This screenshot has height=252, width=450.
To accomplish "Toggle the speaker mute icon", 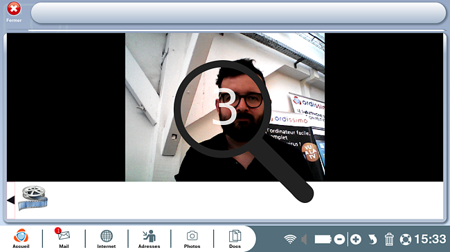I will tap(304, 239).
